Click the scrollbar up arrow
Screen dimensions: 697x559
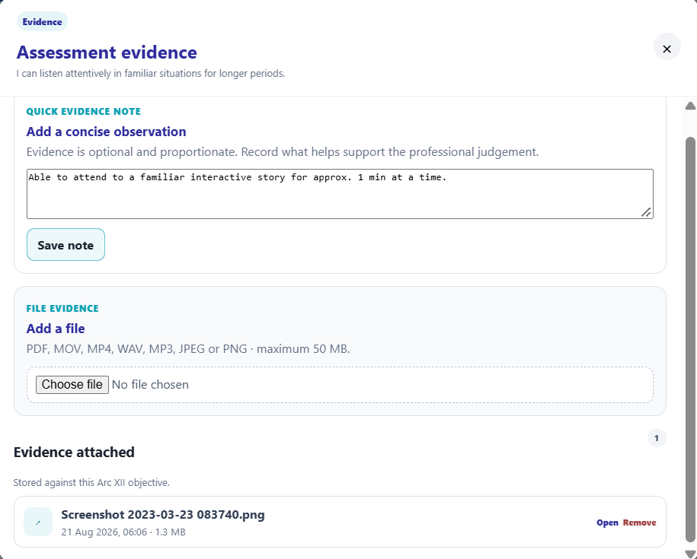pyautogui.click(x=690, y=106)
